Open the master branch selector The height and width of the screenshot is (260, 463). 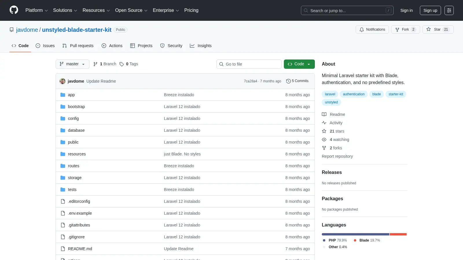72,64
